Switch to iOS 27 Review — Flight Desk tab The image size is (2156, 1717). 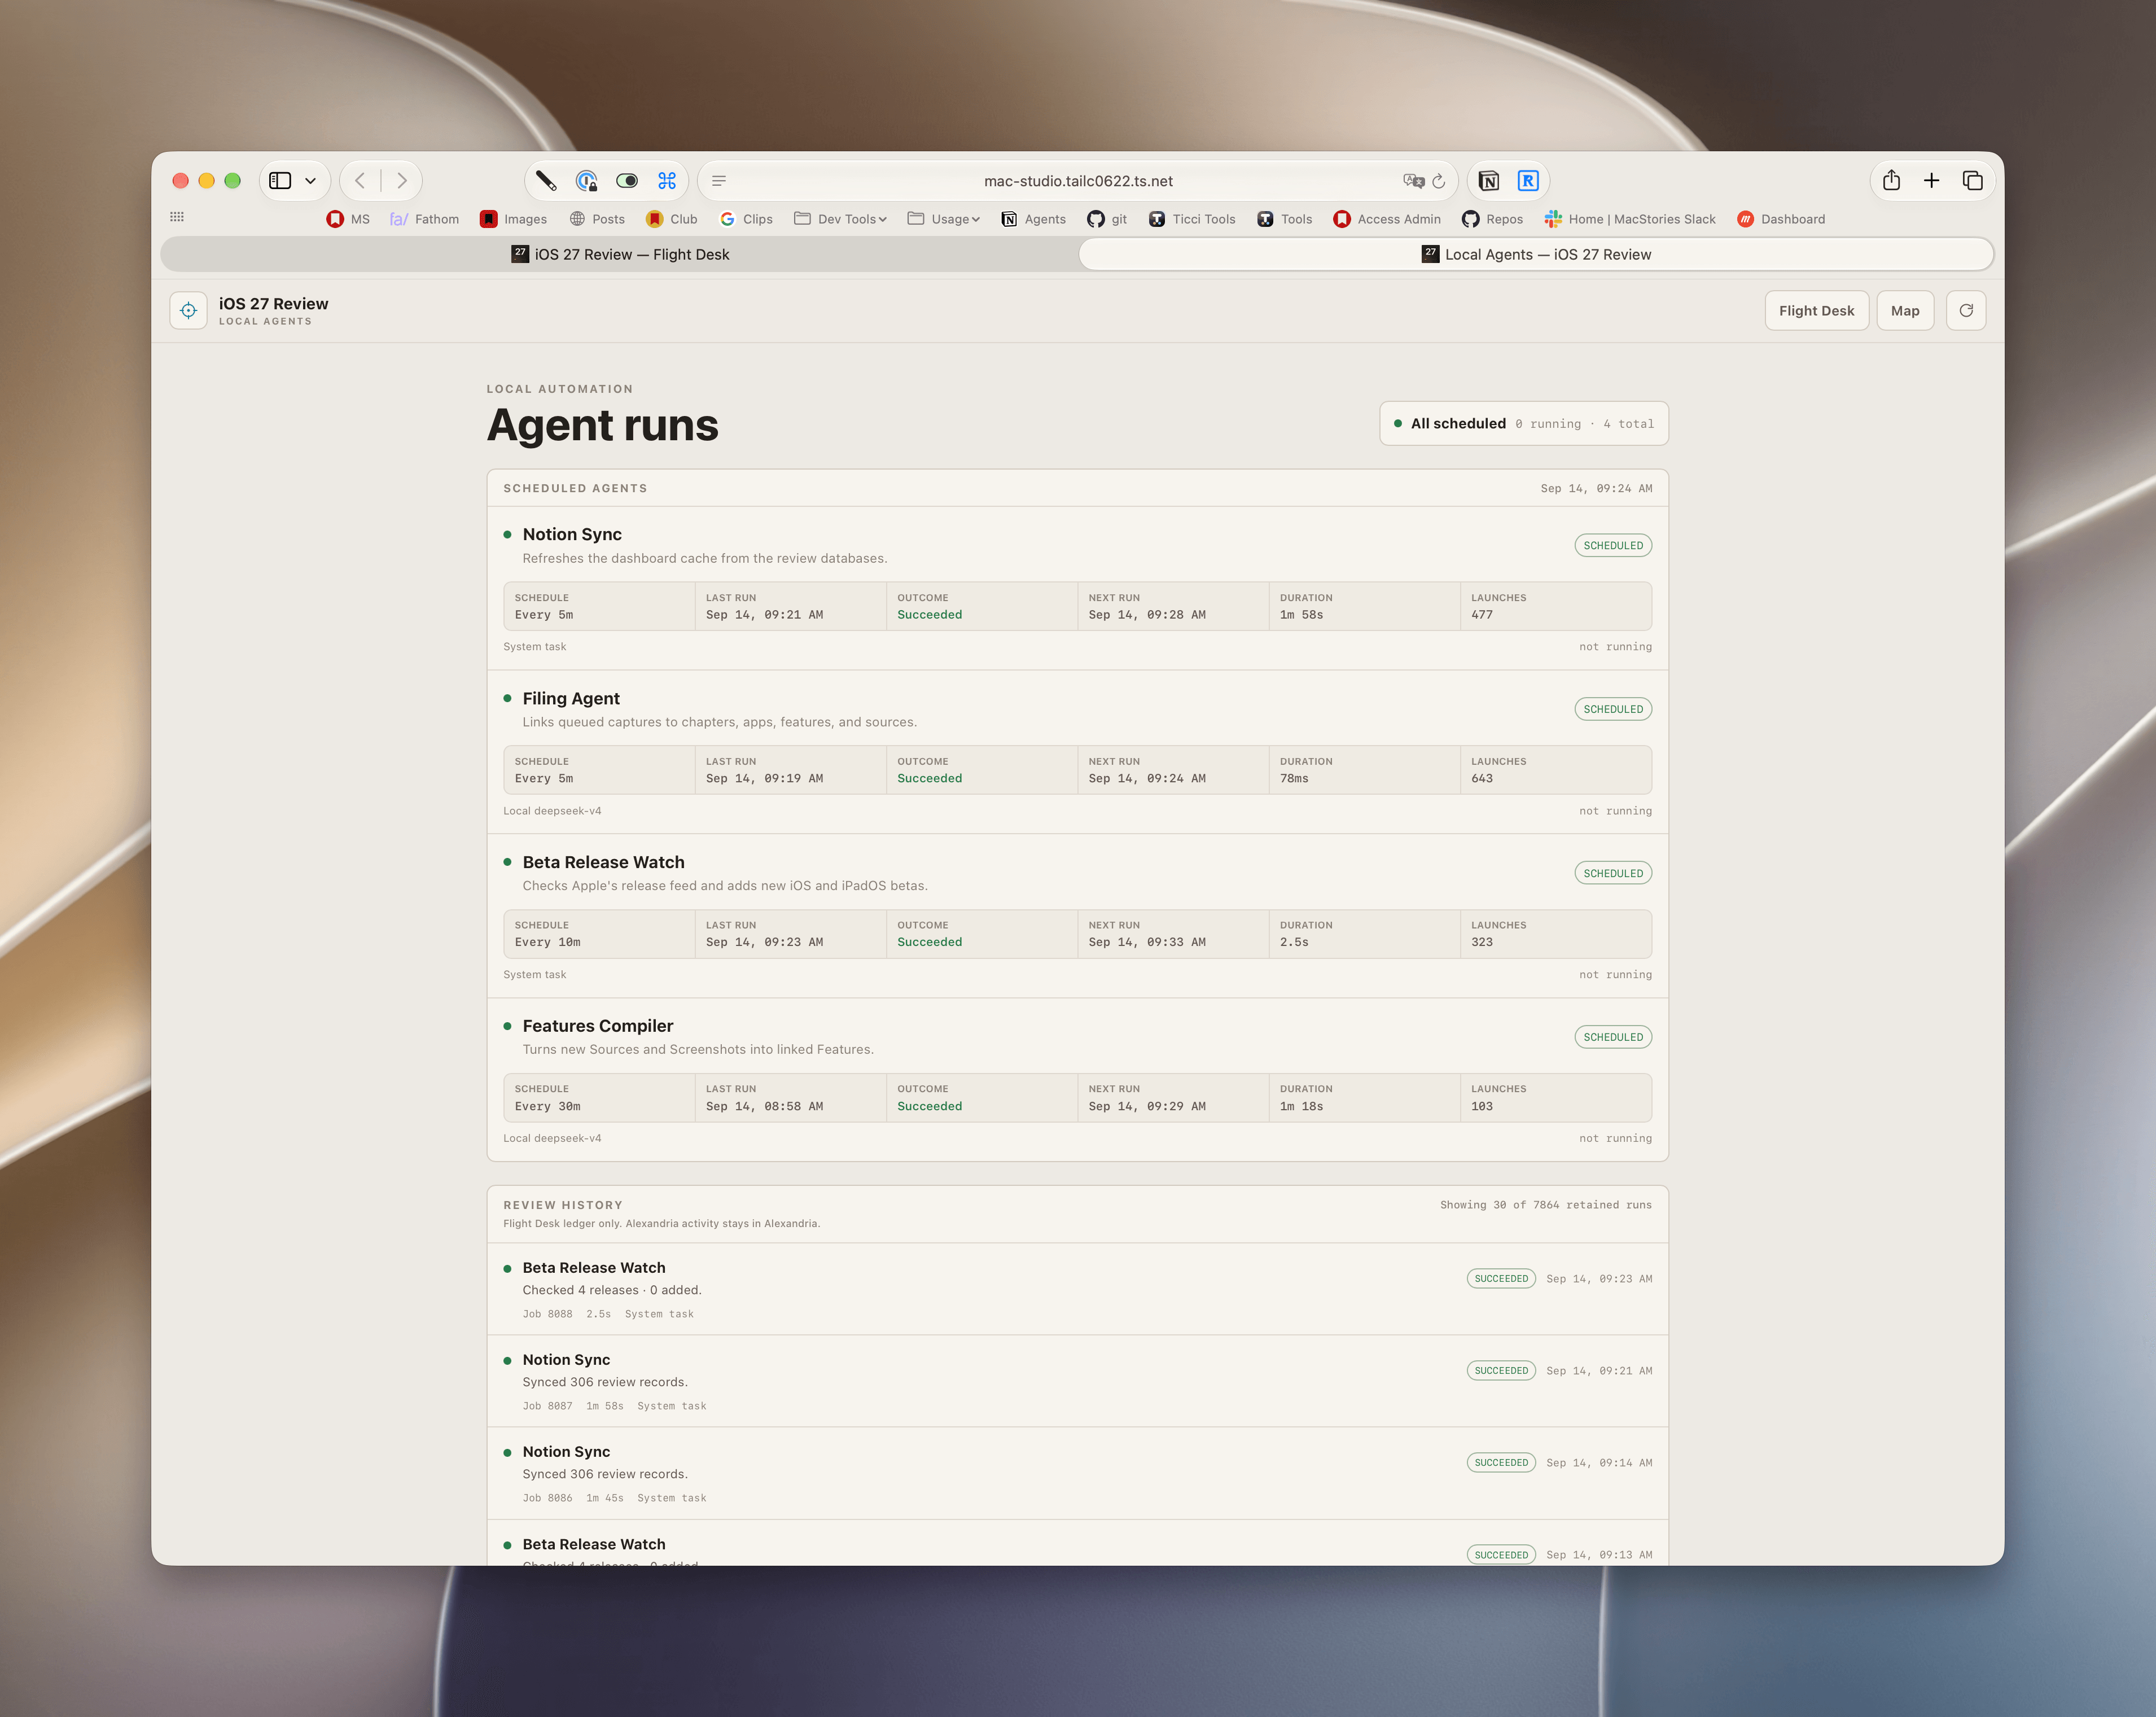point(620,254)
